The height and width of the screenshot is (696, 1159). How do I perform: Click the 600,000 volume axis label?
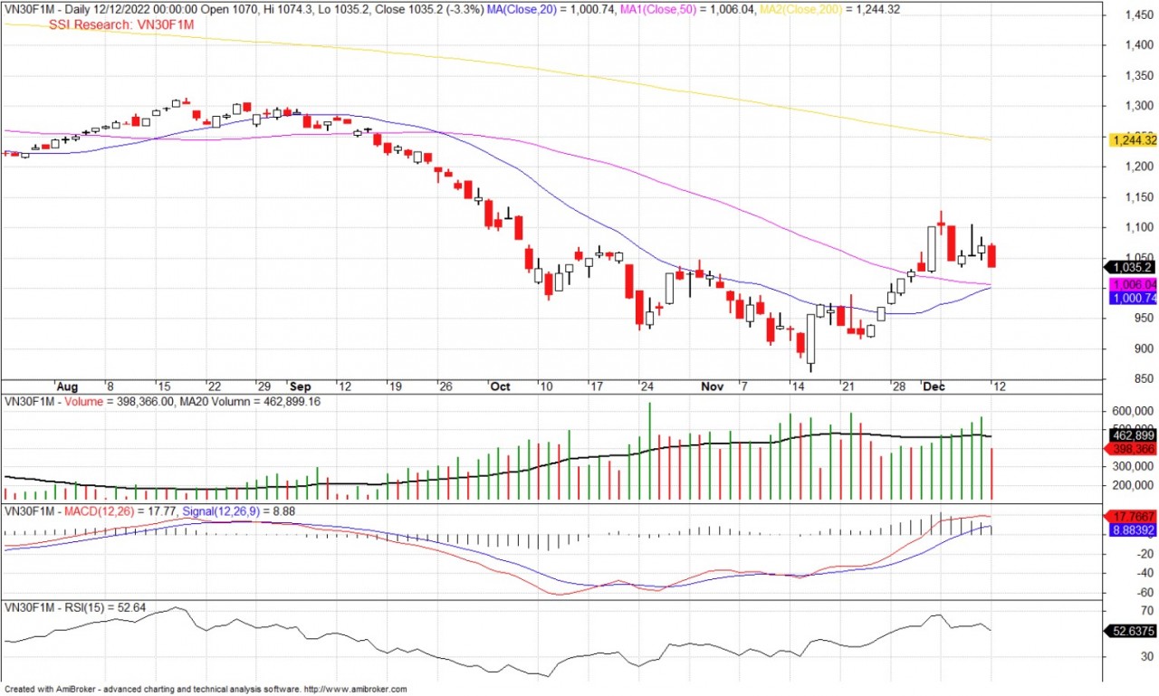coord(1133,411)
